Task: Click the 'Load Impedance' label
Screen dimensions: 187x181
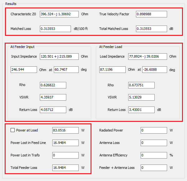Action: 112,56
